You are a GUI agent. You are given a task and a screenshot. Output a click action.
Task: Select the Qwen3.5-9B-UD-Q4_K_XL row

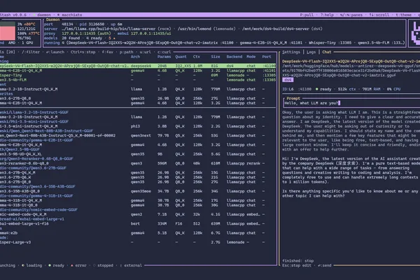[138, 154]
